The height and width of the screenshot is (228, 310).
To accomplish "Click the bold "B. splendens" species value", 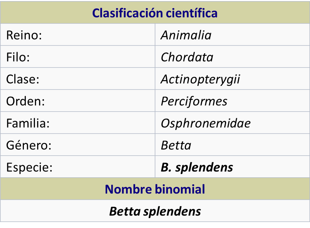I will click(x=197, y=167).
